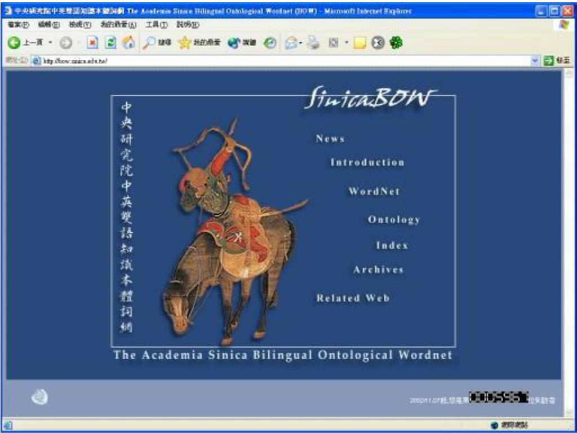Viewport: 577px width, 433px height.
Task: Open the View menu
Action: tap(80, 25)
